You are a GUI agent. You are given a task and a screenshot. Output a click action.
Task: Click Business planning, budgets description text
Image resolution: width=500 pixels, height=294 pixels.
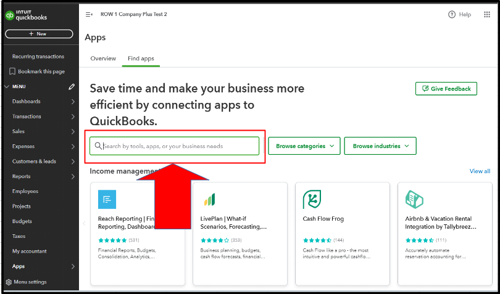click(x=233, y=253)
